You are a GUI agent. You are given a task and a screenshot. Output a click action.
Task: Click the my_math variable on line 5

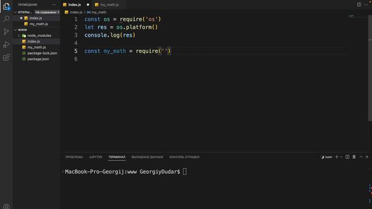115,51
